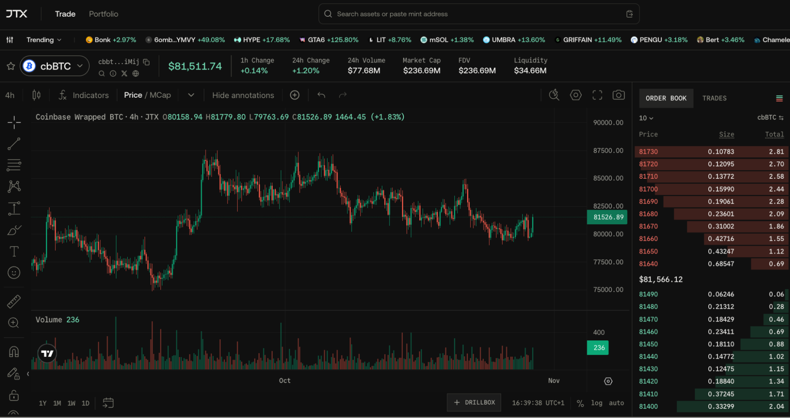Image resolution: width=790 pixels, height=418 pixels.
Task: Open the Indicators menu
Action: tap(84, 95)
